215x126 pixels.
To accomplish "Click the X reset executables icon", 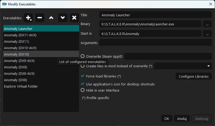I will point(74,18).
